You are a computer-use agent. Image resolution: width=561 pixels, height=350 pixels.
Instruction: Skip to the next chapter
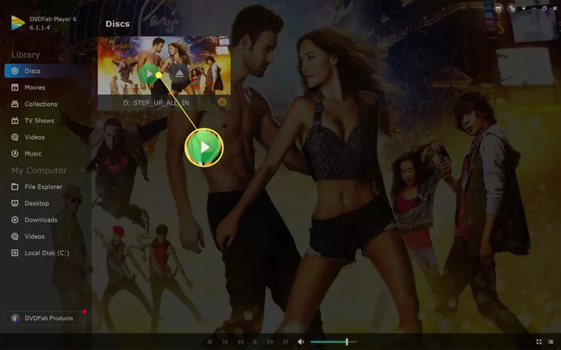coord(286,342)
